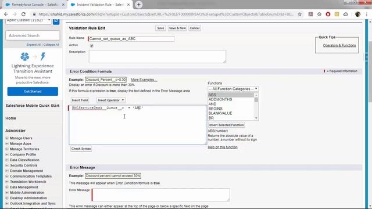Select ABS in functions list

pos(231,95)
